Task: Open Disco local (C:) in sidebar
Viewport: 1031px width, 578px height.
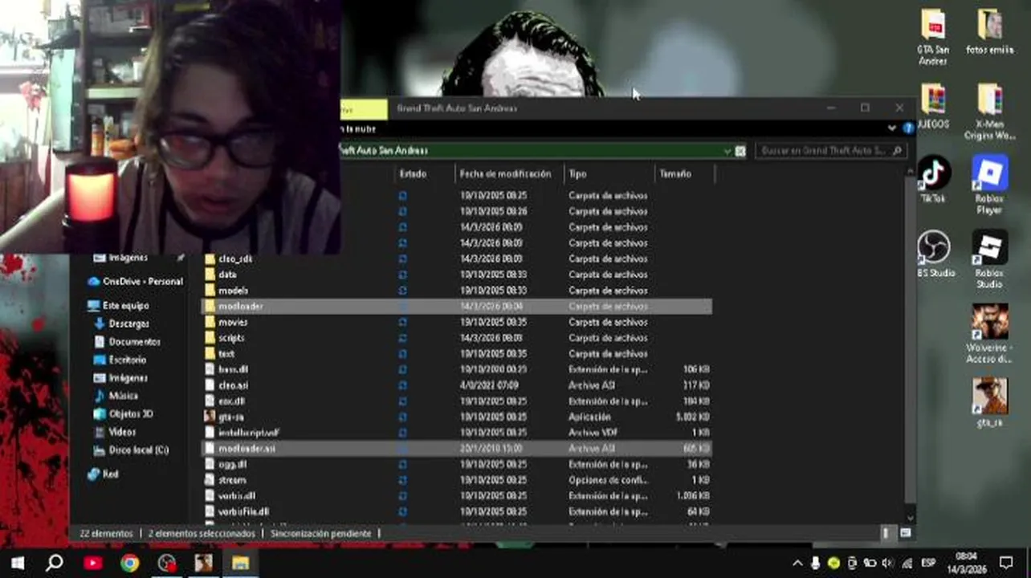Action: [131, 450]
